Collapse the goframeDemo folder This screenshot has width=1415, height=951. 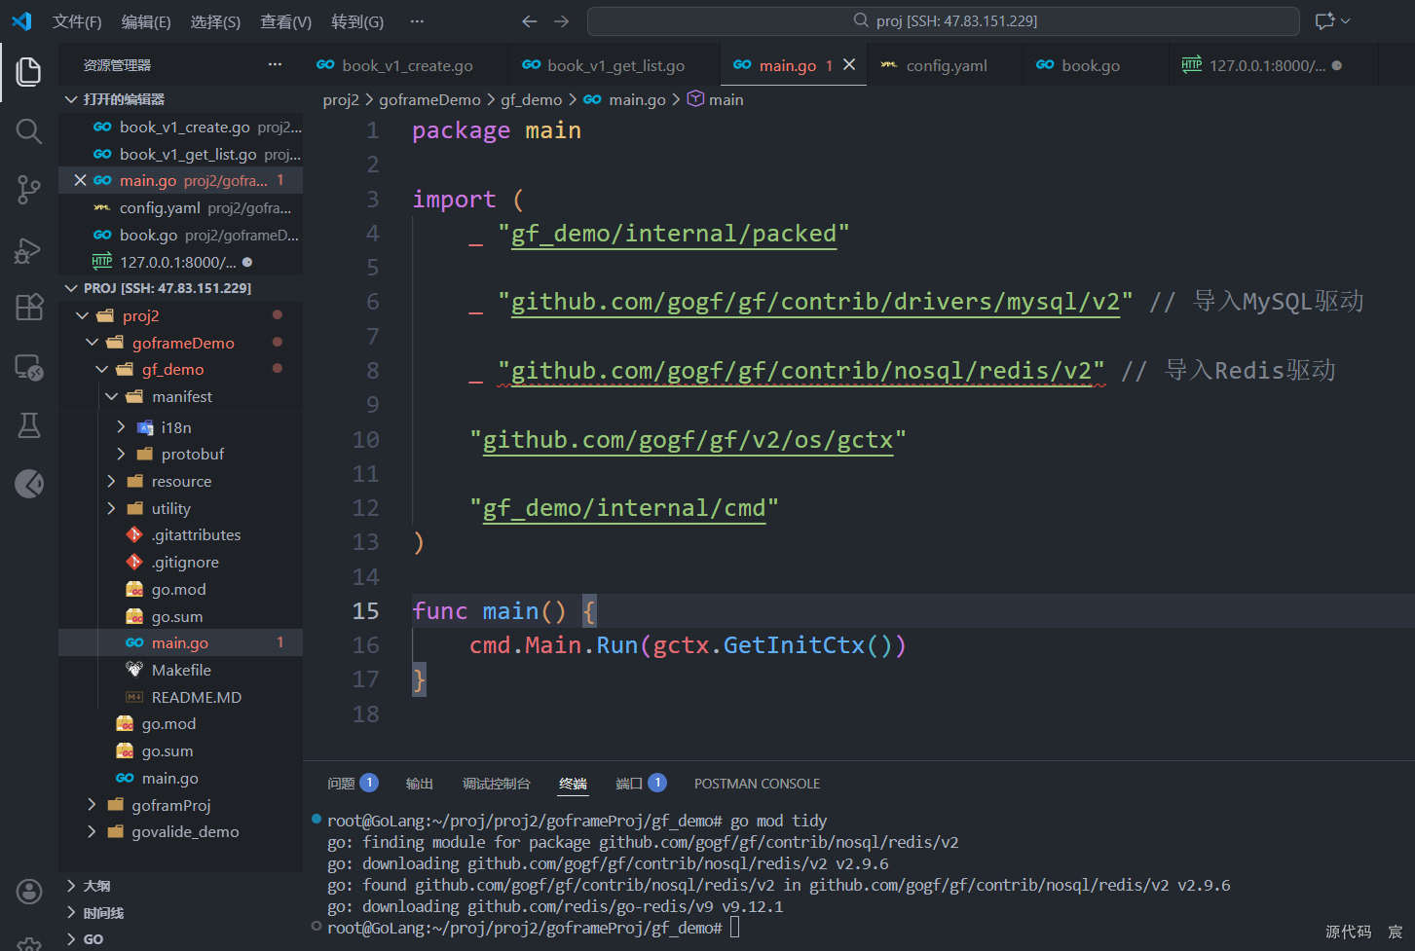click(92, 343)
